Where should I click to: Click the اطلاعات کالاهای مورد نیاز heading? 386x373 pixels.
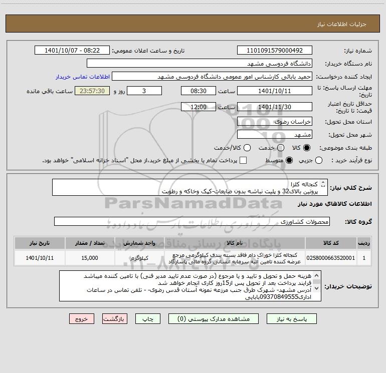335,204
